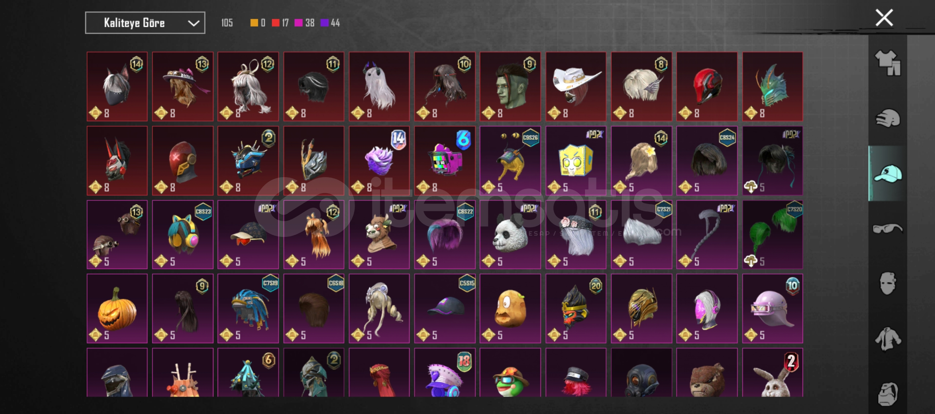Open the backpack category icon at sidebar bottom
The image size is (935, 414).
coord(888,394)
